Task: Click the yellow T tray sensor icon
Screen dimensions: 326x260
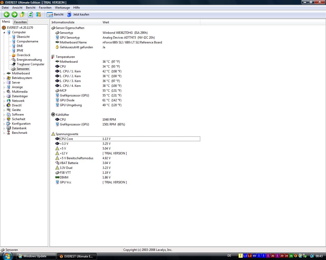Action: (240, 256)
